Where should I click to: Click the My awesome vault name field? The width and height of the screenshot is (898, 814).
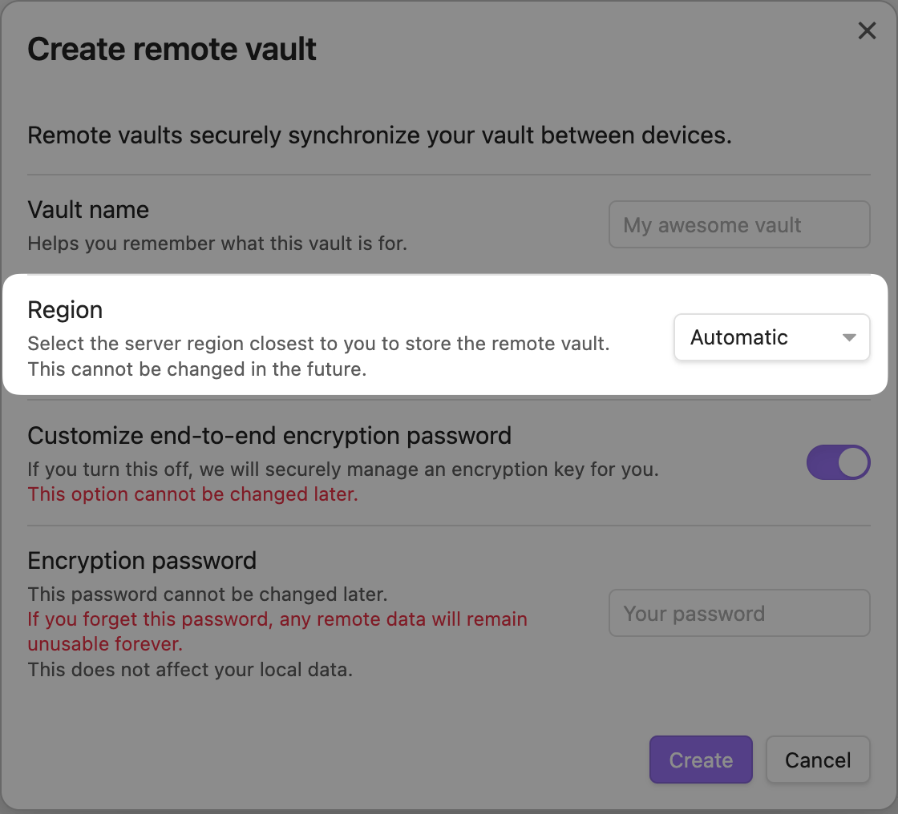738,224
